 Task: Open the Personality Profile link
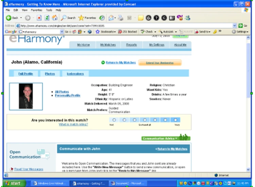coord(68,95)
